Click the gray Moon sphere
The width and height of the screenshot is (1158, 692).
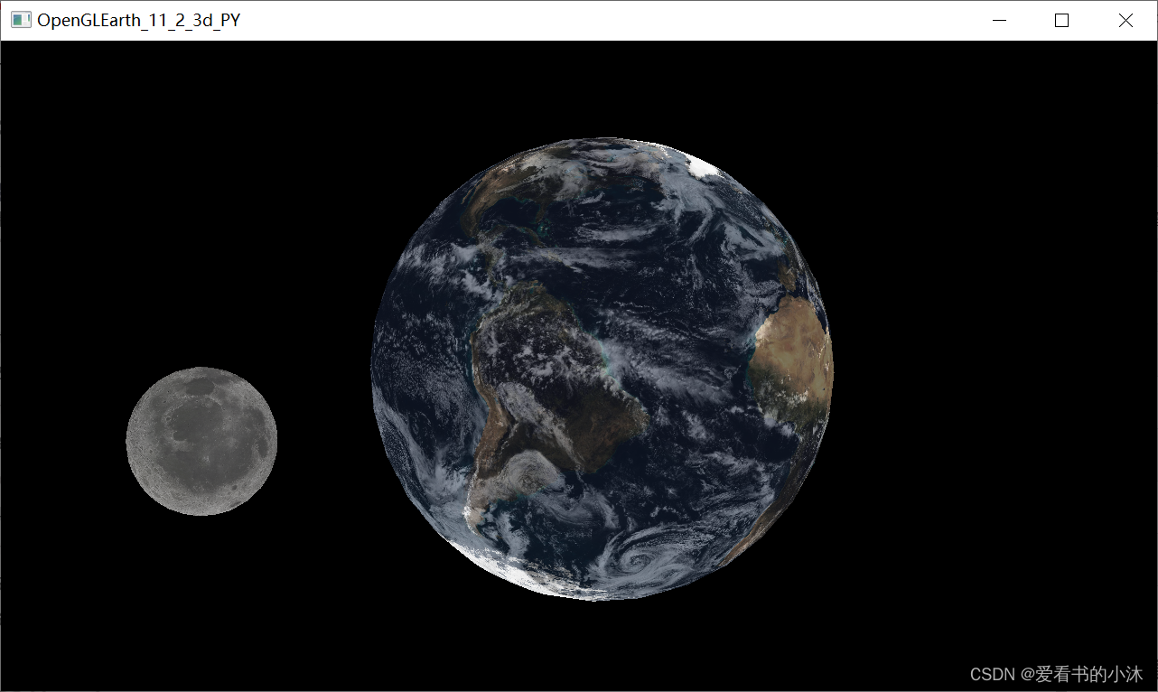tap(201, 441)
